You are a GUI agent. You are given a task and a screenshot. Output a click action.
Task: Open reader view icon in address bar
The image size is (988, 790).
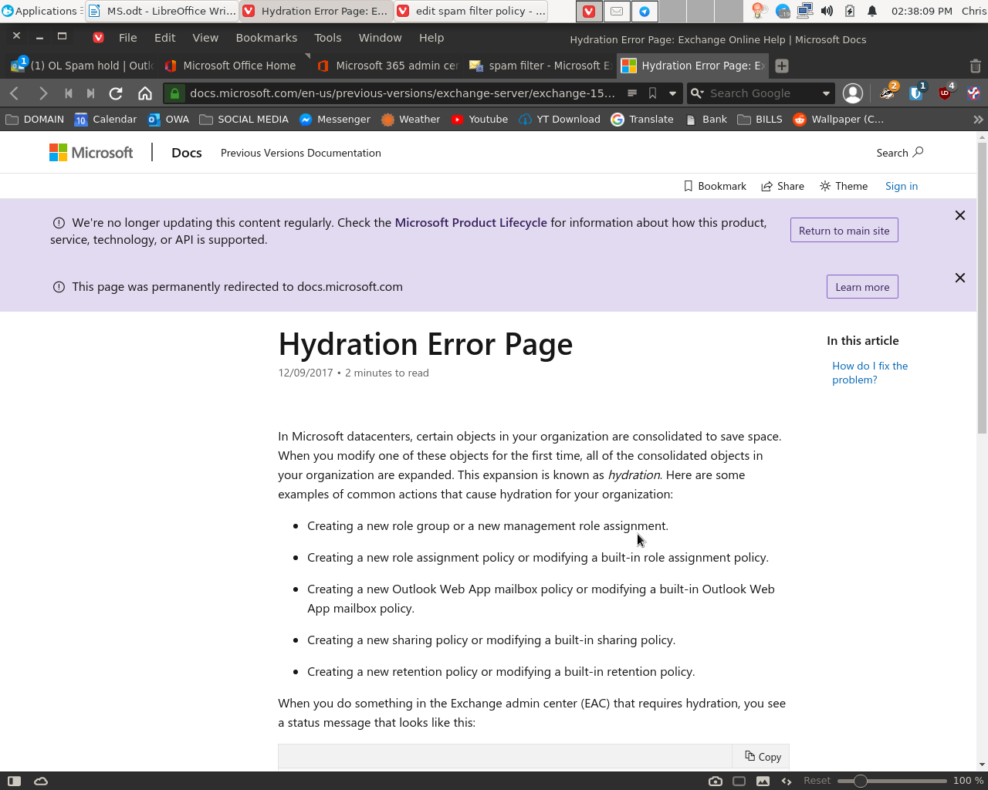tap(632, 93)
